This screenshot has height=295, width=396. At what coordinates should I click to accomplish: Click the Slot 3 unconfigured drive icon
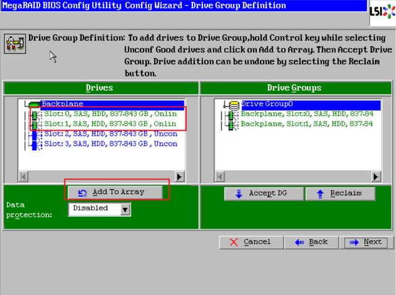click(x=36, y=146)
